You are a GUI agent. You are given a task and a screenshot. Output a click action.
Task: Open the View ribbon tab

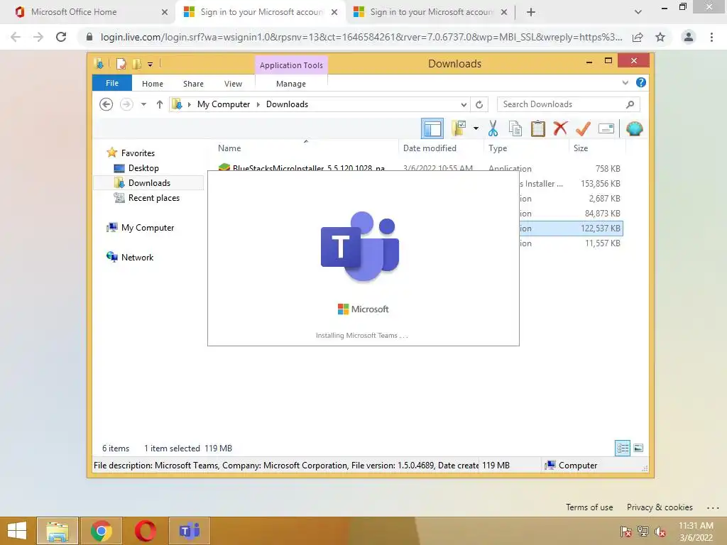click(233, 84)
